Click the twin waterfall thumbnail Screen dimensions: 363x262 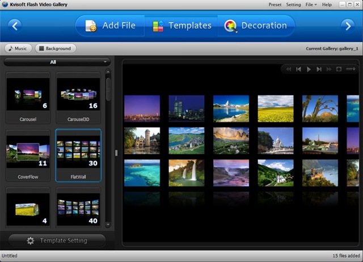point(187,173)
